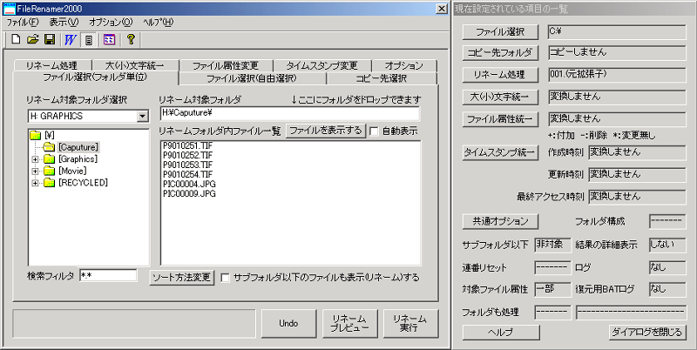Select file P9010252.TIF in list
Image resolution: width=697 pixels, height=350 pixels.
(x=187, y=155)
